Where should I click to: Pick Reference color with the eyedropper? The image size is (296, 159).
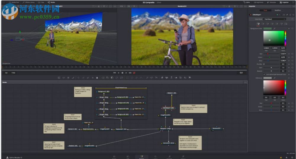[x=274, y=78]
